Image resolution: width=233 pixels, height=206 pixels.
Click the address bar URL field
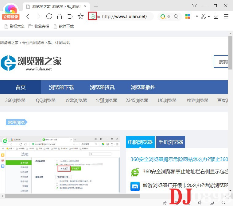(x=125, y=16)
